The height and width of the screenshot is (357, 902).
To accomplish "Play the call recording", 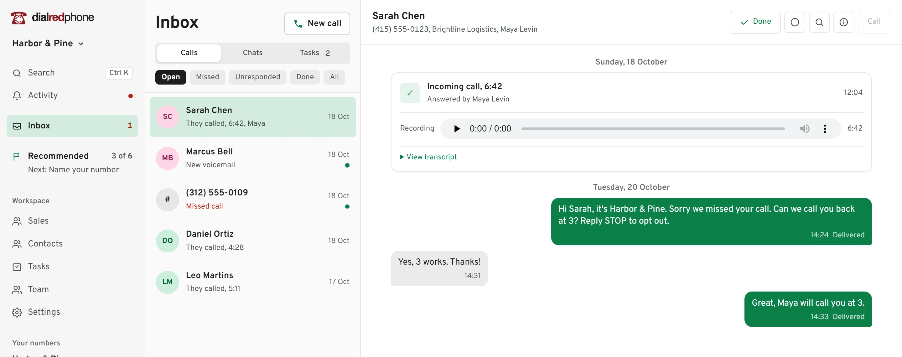I will pos(457,129).
